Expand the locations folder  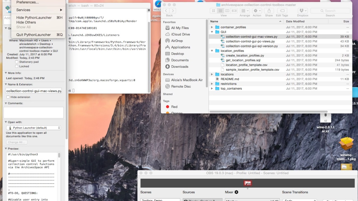click(212, 75)
